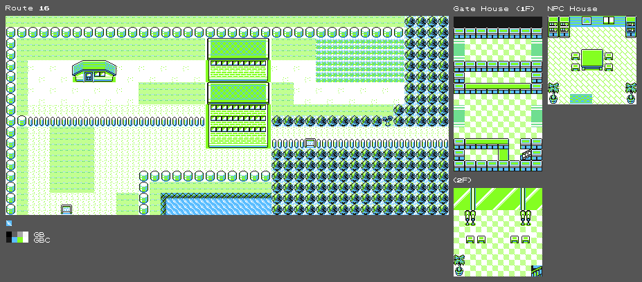Pick the light gray swatch in the GB row
This screenshot has height=282, width=642.
coord(20,234)
